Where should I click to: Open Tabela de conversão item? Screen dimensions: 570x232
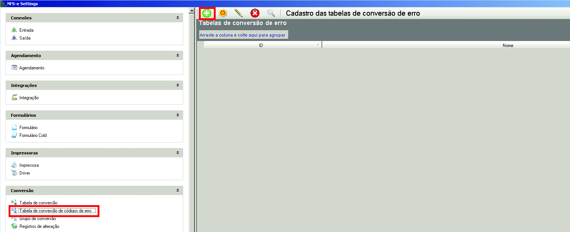38,203
